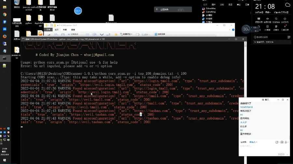Click the down chevron in Explorer ribbon

pyautogui.click(x=102, y=35)
